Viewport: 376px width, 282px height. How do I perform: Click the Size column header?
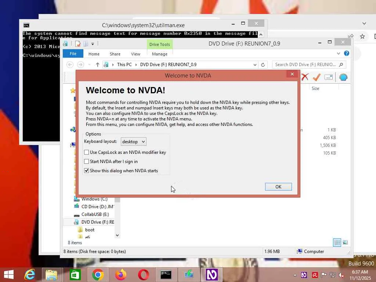coord(315,88)
